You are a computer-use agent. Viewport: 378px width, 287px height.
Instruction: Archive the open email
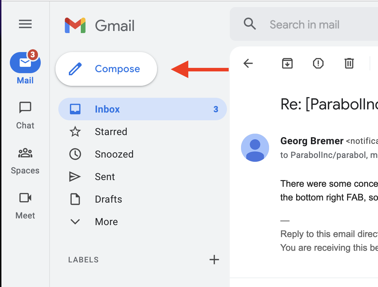[287, 63]
